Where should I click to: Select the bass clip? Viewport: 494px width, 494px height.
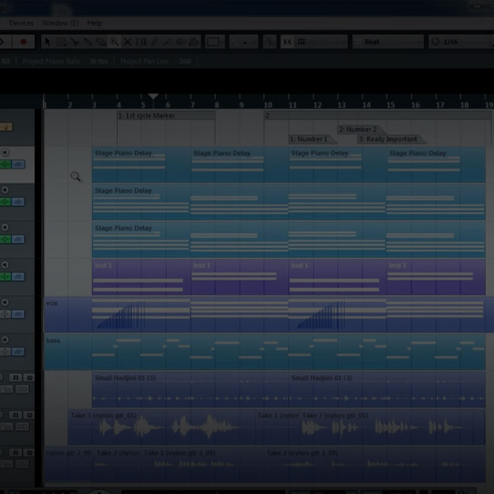[x=265, y=352]
